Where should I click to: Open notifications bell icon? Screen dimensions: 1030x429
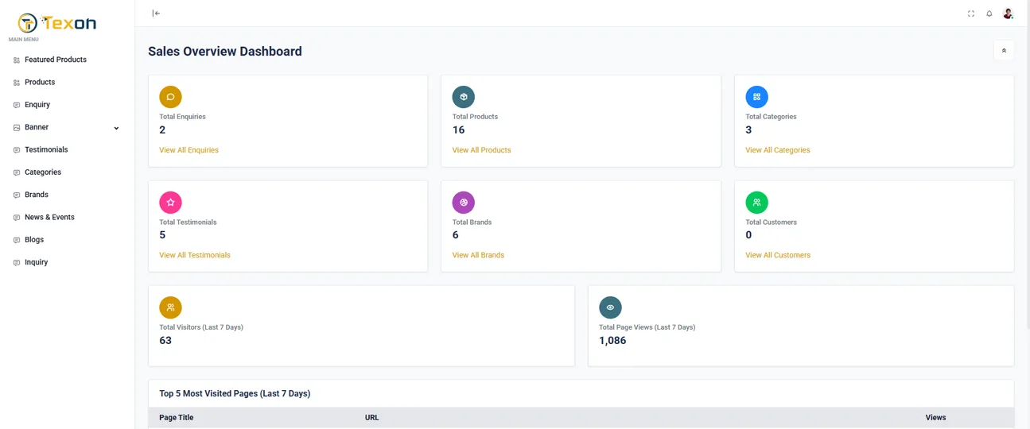pyautogui.click(x=989, y=14)
